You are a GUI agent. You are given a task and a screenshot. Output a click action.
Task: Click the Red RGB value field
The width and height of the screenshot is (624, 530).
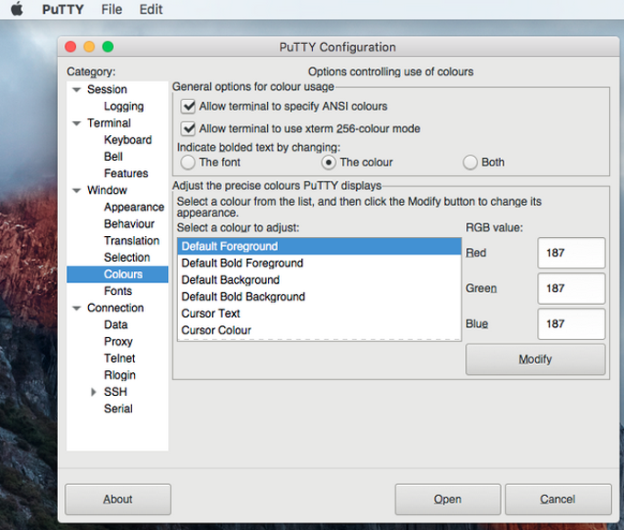click(x=571, y=253)
